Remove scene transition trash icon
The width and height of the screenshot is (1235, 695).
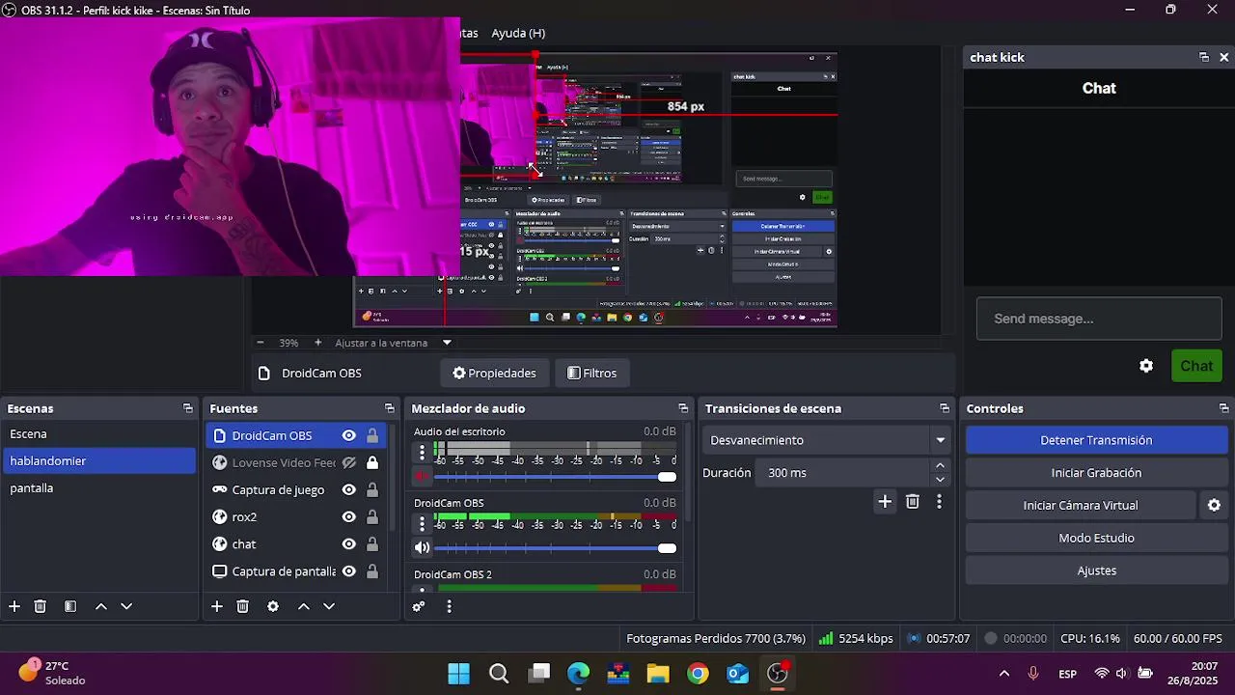913,501
